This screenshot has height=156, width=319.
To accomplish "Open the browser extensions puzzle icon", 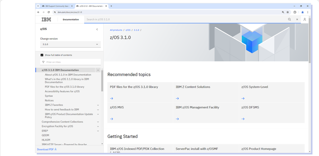I will tap(295, 12).
